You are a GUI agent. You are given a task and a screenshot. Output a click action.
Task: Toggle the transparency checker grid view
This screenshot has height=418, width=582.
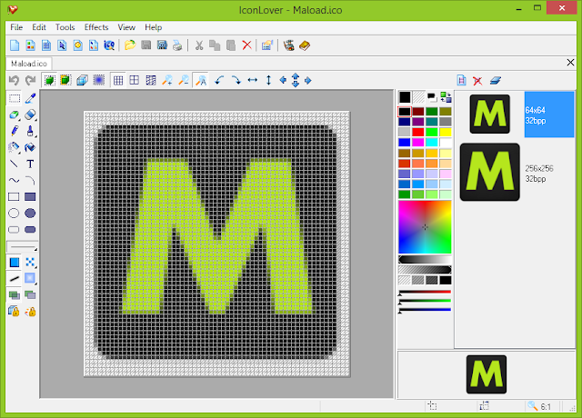151,80
